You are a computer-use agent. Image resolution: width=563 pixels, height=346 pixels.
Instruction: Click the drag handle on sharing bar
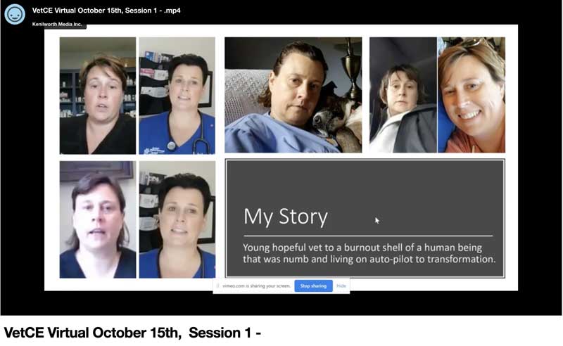[217, 286]
